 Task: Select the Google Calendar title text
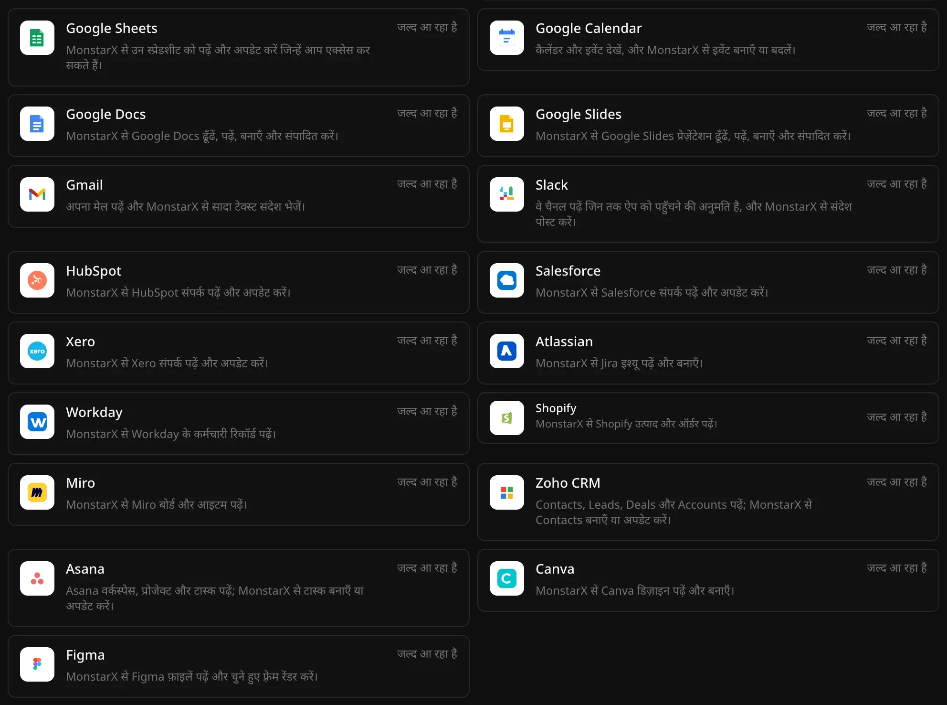(x=589, y=29)
